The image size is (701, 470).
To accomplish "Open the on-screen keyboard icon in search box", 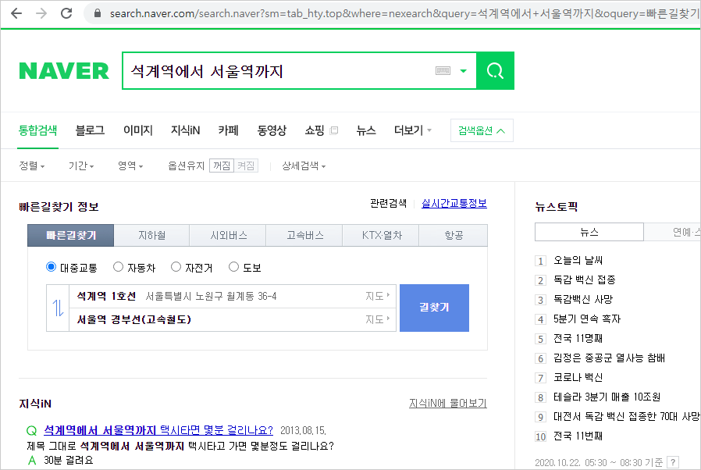I will 443,71.
